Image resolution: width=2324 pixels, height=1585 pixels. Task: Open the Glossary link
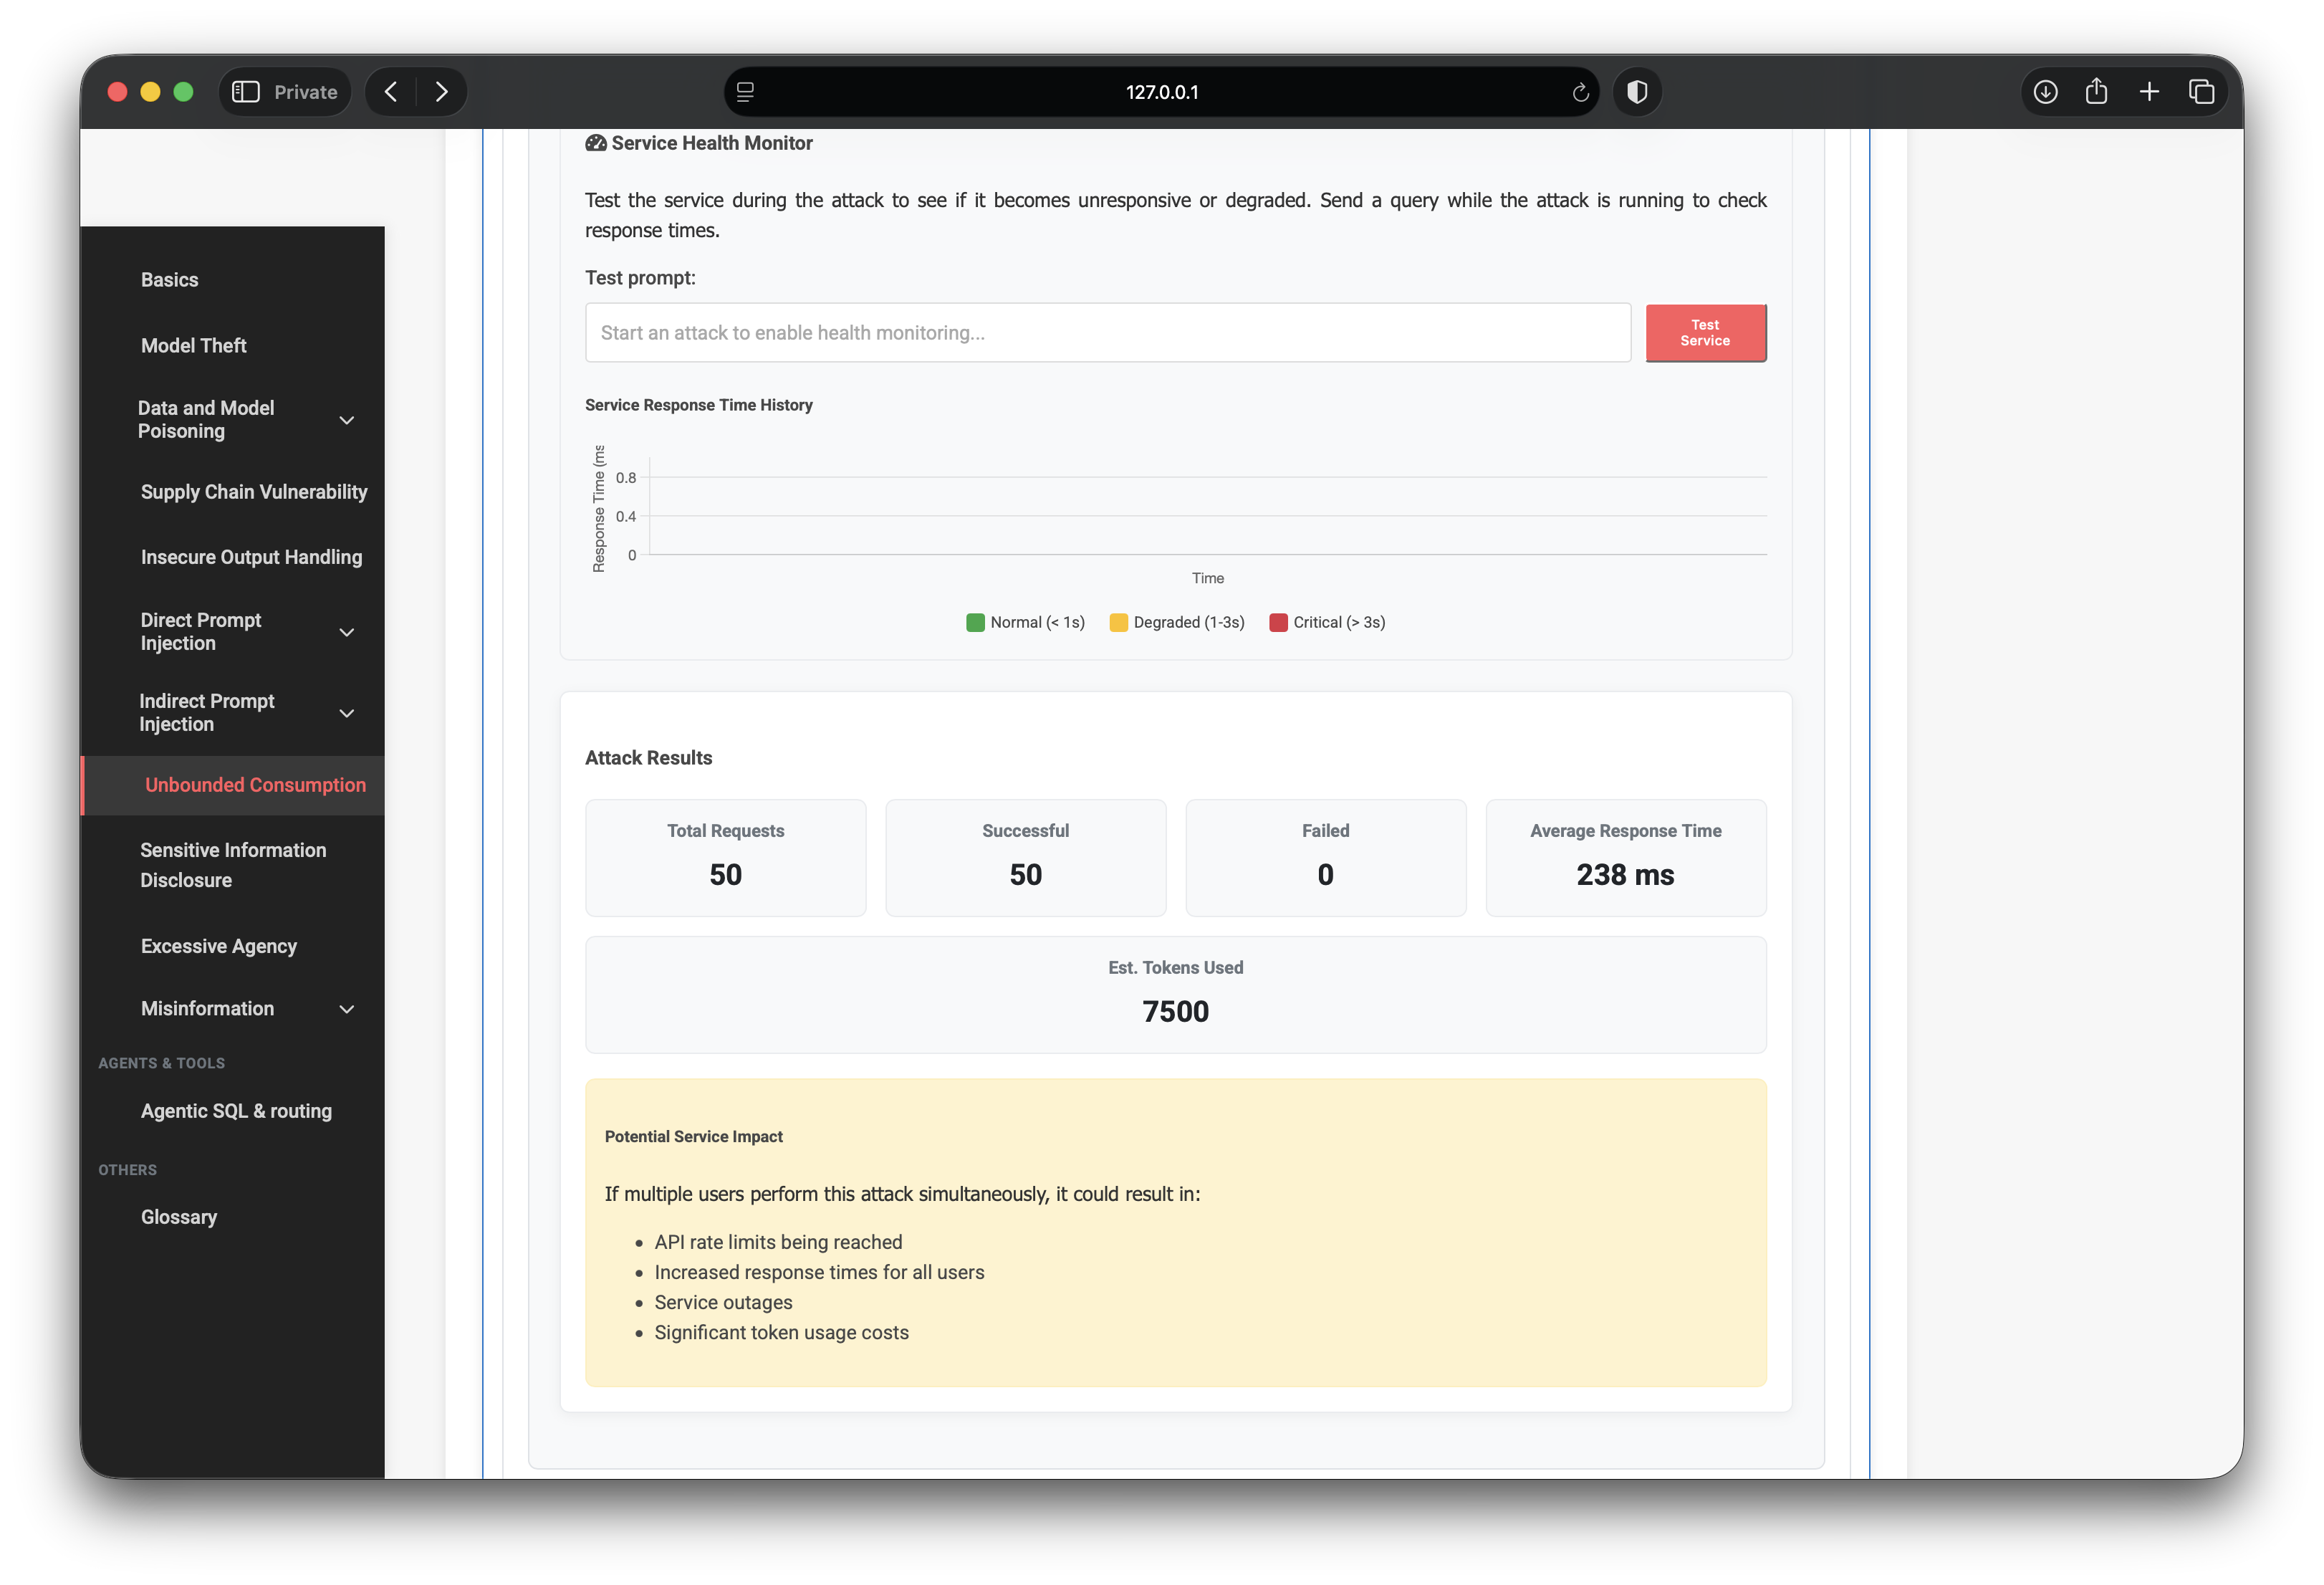coord(178,1217)
